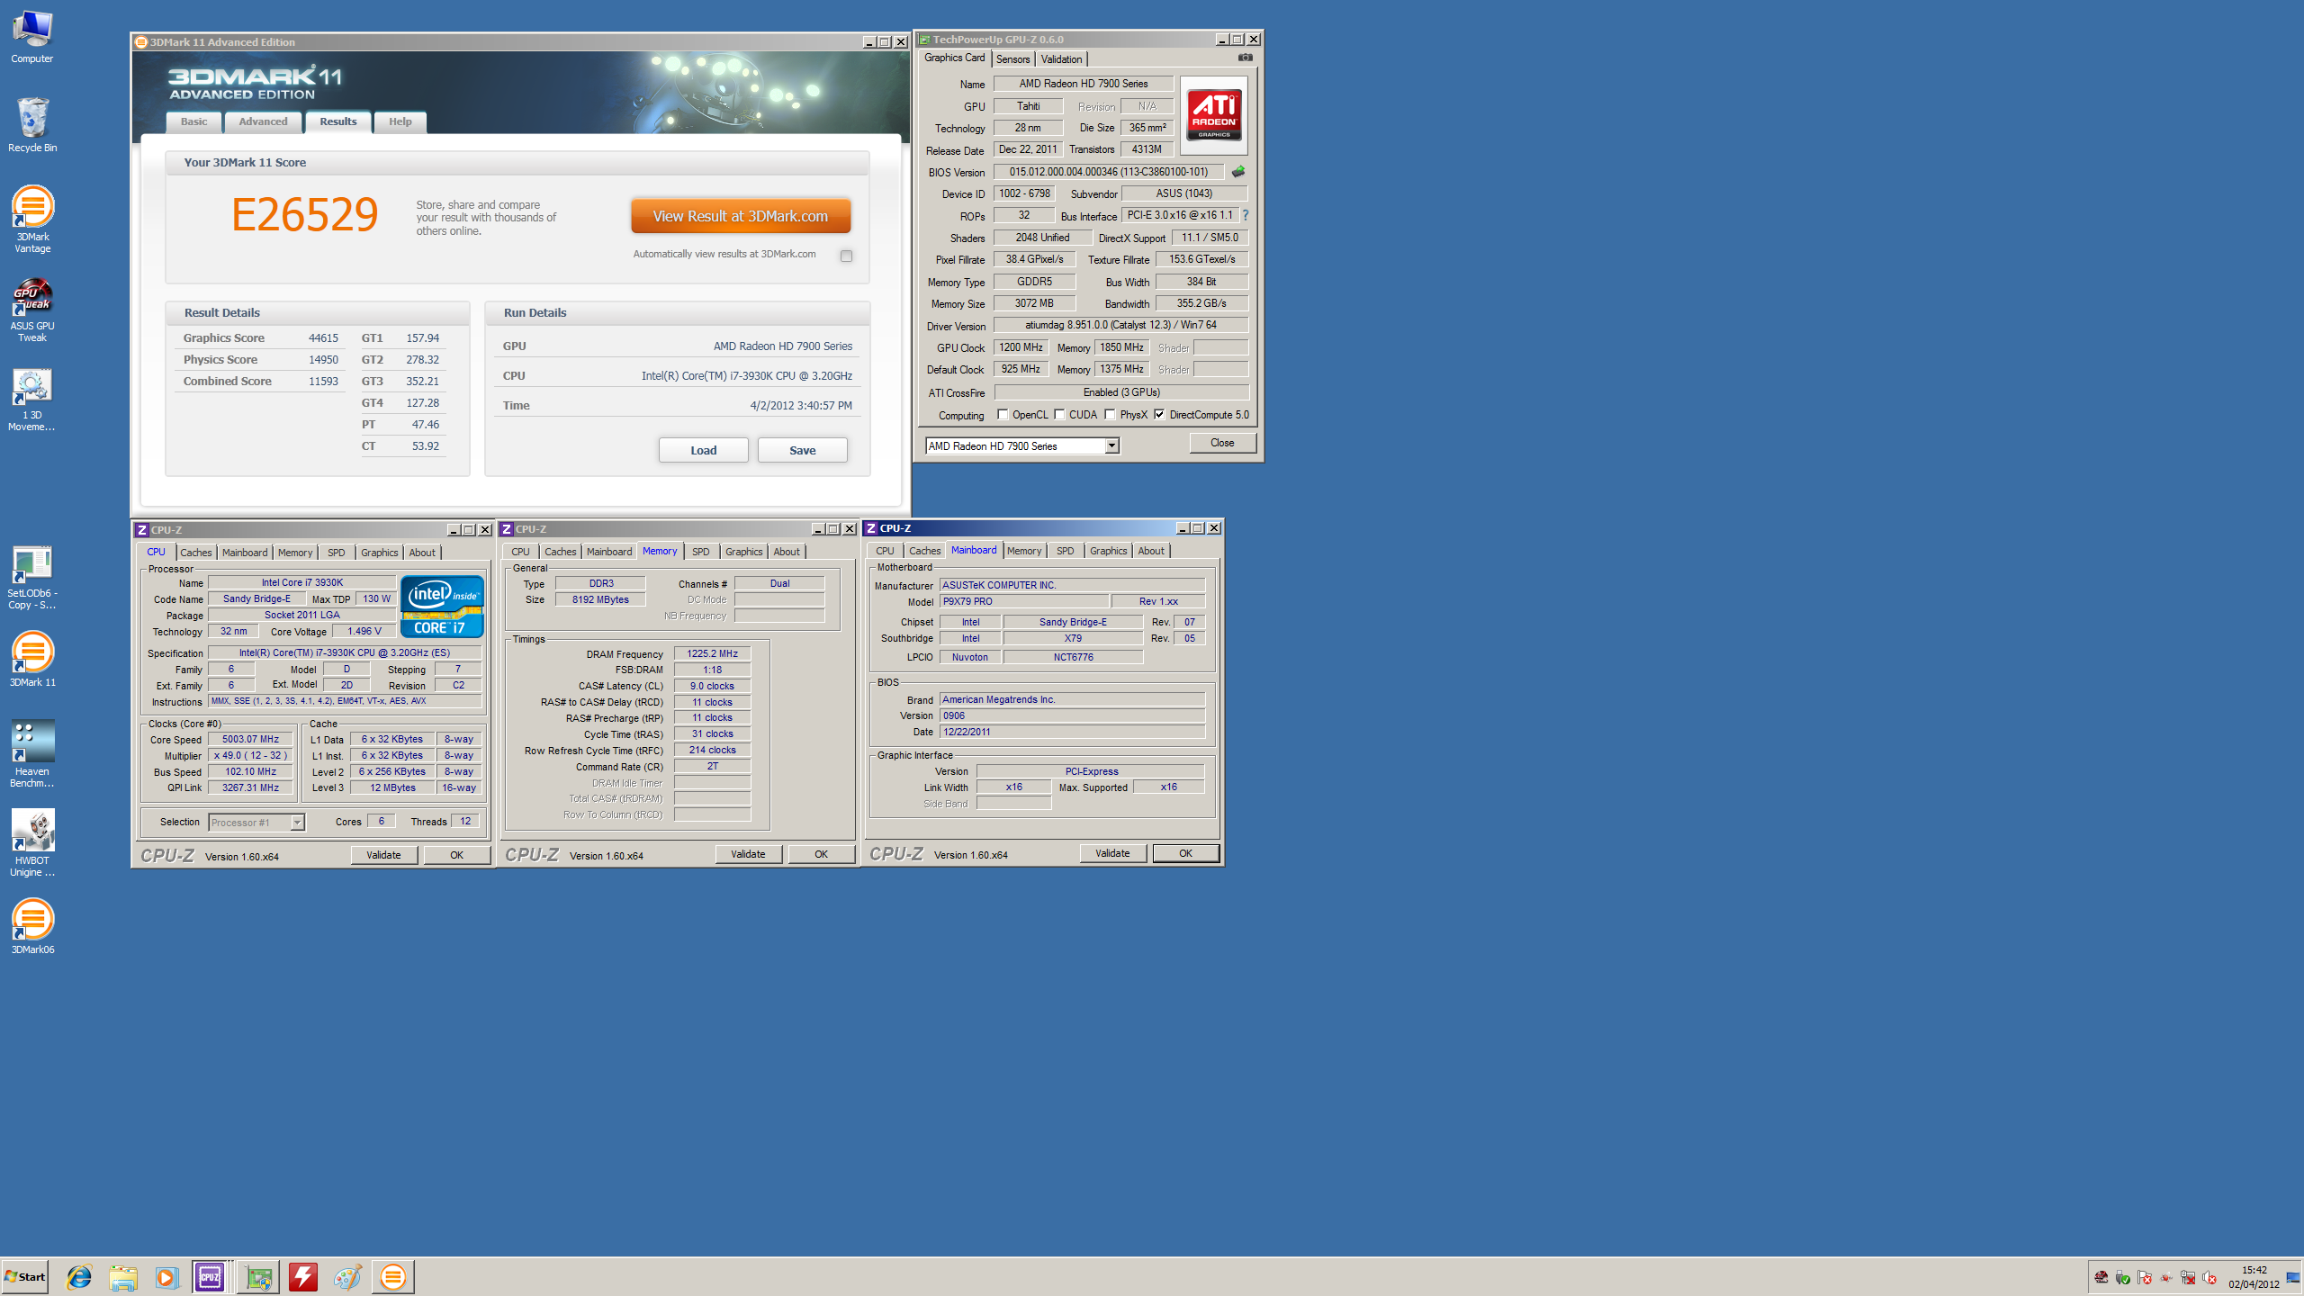2304x1296 pixels.
Task: Open HWBOT Unigine desktop shortcut
Action: 32,842
